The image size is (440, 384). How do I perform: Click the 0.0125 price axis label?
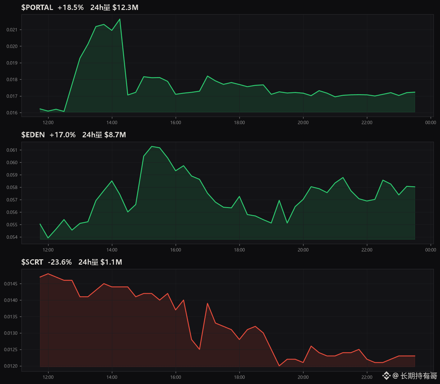11,349
